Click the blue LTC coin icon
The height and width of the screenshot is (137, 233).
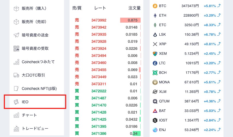(x=155, y=63)
